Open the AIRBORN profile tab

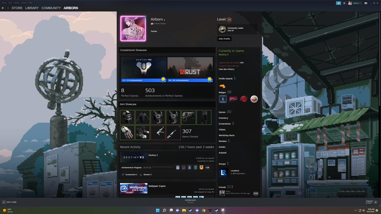pos(71,8)
